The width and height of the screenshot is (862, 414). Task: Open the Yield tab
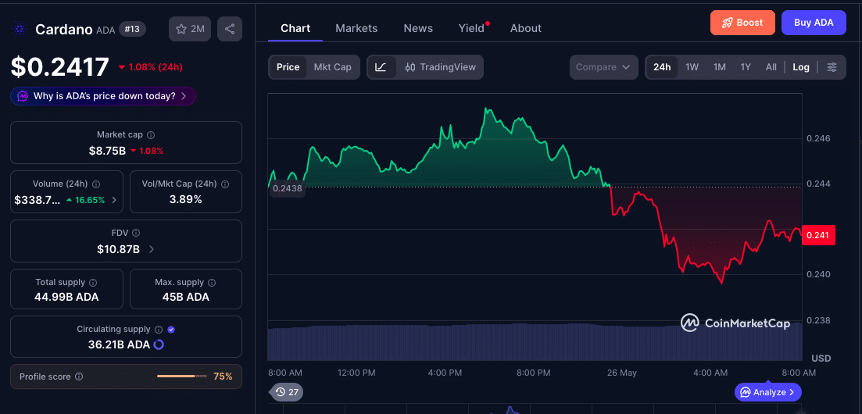click(472, 28)
